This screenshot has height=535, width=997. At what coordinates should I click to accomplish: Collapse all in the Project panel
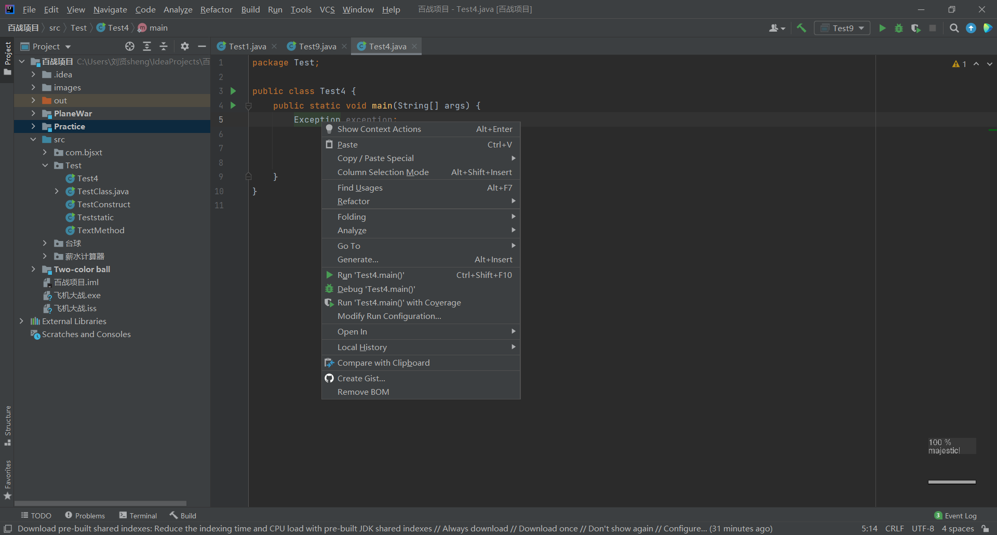pyautogui.click(x=164, y=46)
